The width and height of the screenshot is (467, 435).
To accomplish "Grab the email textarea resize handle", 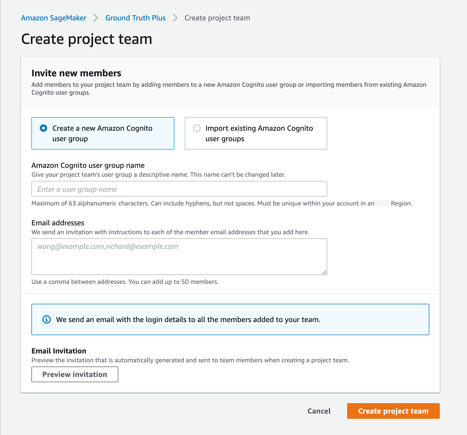I will click(324, 272).
